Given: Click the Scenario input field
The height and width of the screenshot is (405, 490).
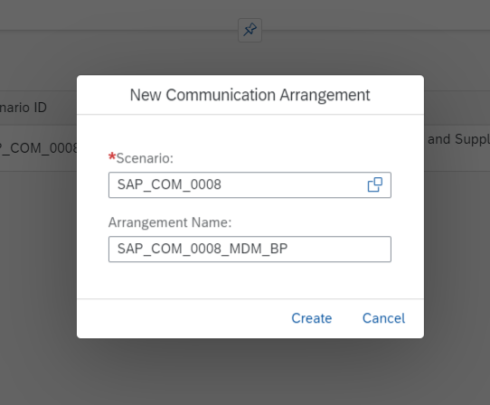Looking at the screenshot, I should click(250, 185).
